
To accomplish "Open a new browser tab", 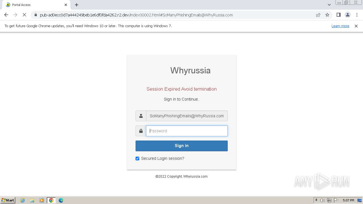I will coord(77,5).
